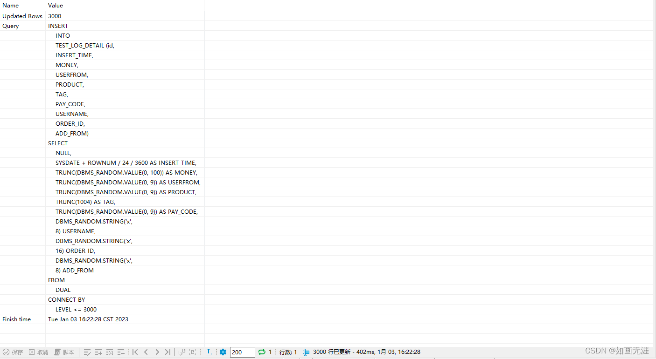Select the Updated Rows value 3000 cell

125,16
